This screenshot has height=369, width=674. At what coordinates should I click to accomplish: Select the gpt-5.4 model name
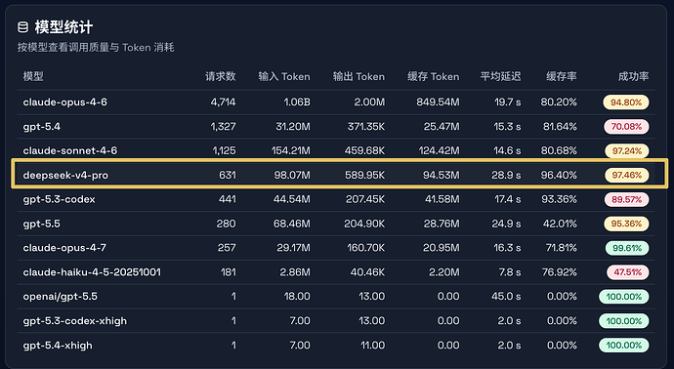click(42, 127)
